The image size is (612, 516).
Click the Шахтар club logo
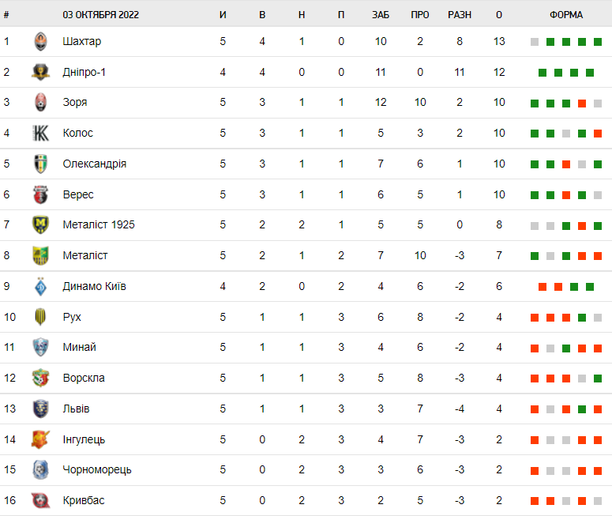click(40, 41)
